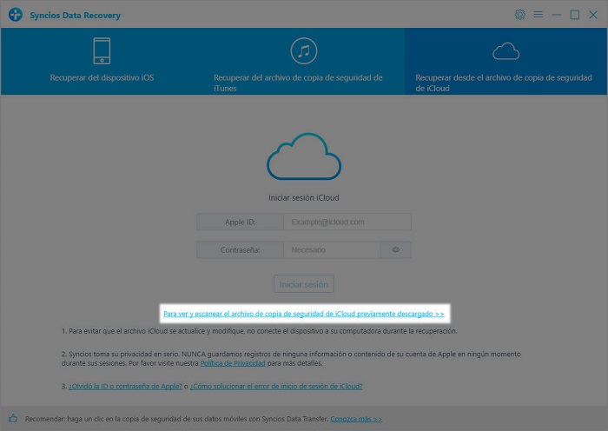Switch to recover from iTunes backup tab

click(x=304, y=62)
